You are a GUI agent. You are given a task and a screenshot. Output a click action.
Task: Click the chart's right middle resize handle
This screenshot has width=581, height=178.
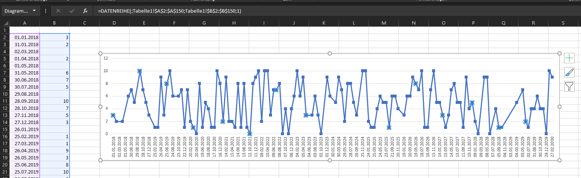(559, 107)
